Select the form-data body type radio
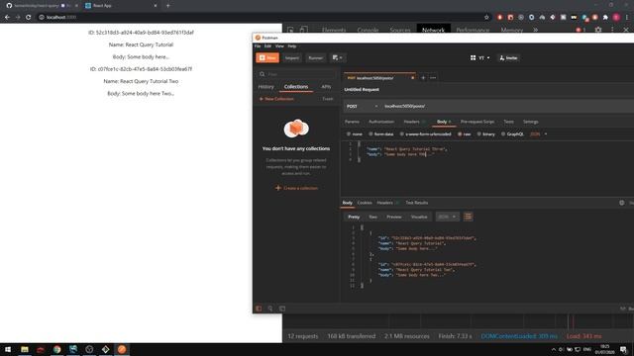The height and width of the screenshot is (356, 634). [370, 134]
